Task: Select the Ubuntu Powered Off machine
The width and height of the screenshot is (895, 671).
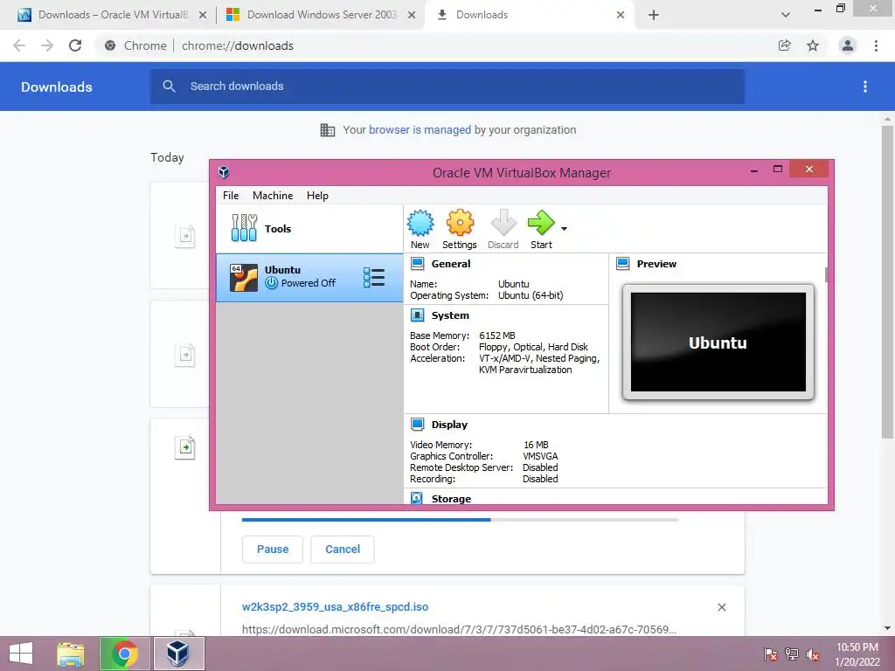Action: coord(309,278)
